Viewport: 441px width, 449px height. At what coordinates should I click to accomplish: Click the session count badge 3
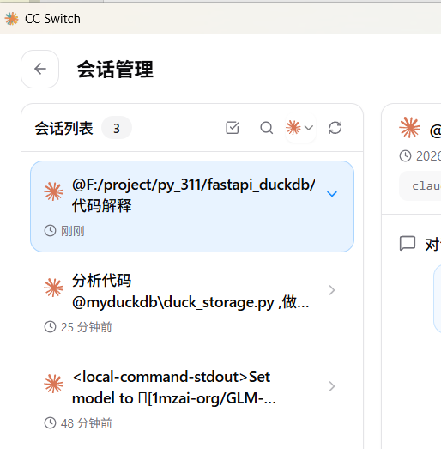coord(117,128)
